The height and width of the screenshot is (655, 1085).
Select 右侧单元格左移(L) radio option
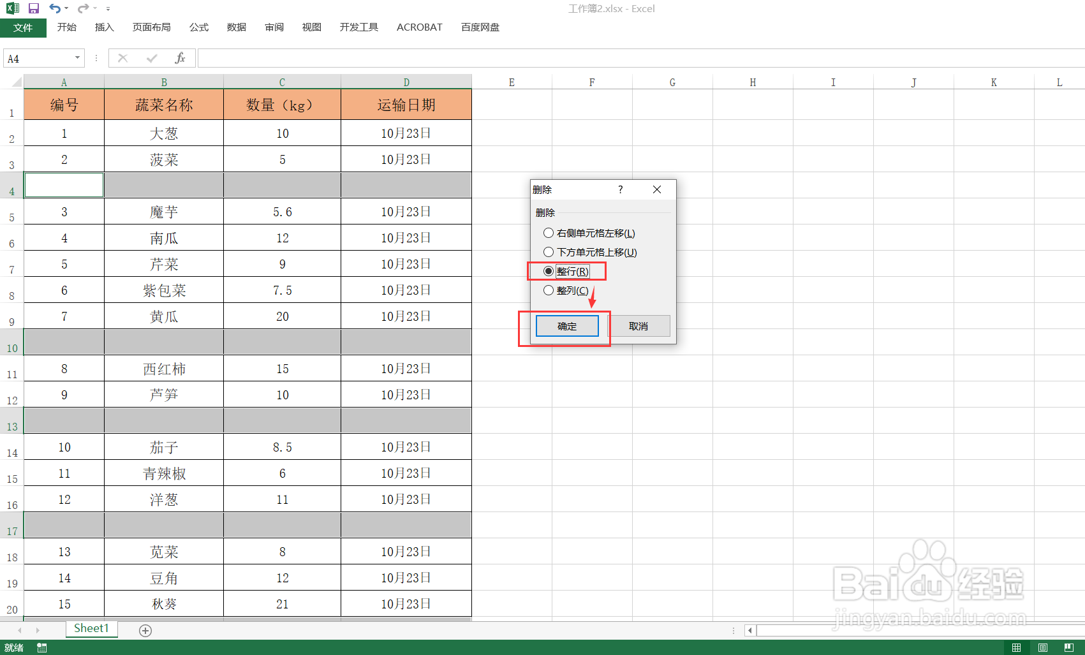(589, 233)
